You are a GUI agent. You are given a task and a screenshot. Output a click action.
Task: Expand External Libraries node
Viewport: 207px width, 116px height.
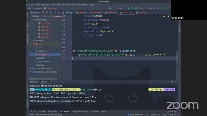[x=31, y=68]
